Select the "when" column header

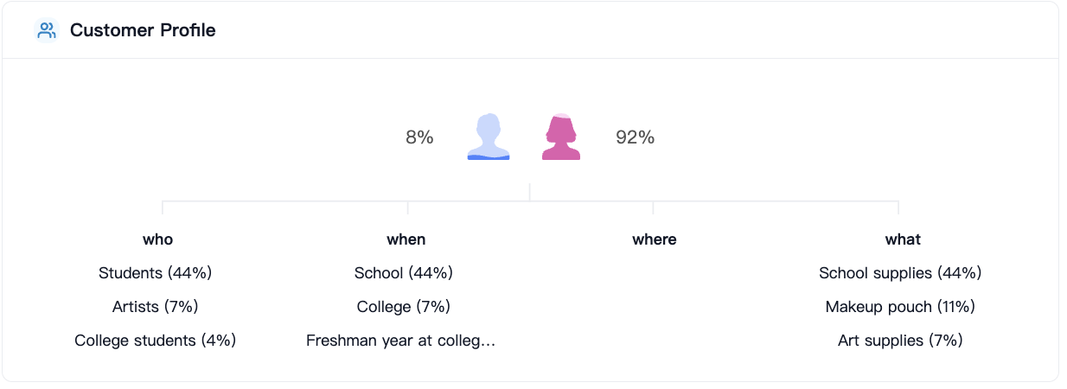click(x=406, y=239)
